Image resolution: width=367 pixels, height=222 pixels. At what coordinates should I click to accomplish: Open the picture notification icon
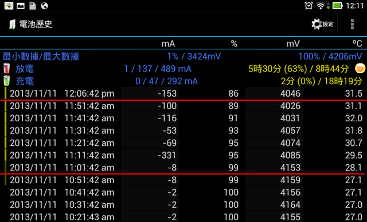point(21,6)
